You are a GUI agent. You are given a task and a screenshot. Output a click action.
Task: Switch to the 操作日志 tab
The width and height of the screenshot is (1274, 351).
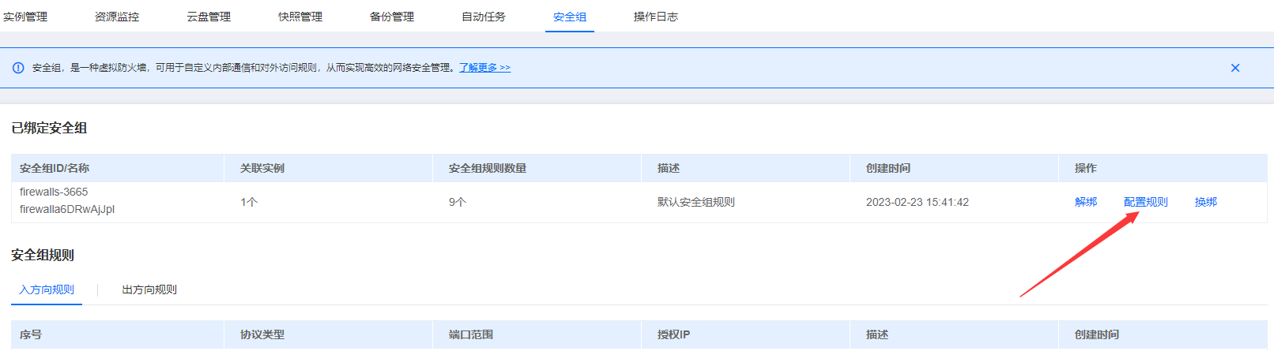(656, 17)
